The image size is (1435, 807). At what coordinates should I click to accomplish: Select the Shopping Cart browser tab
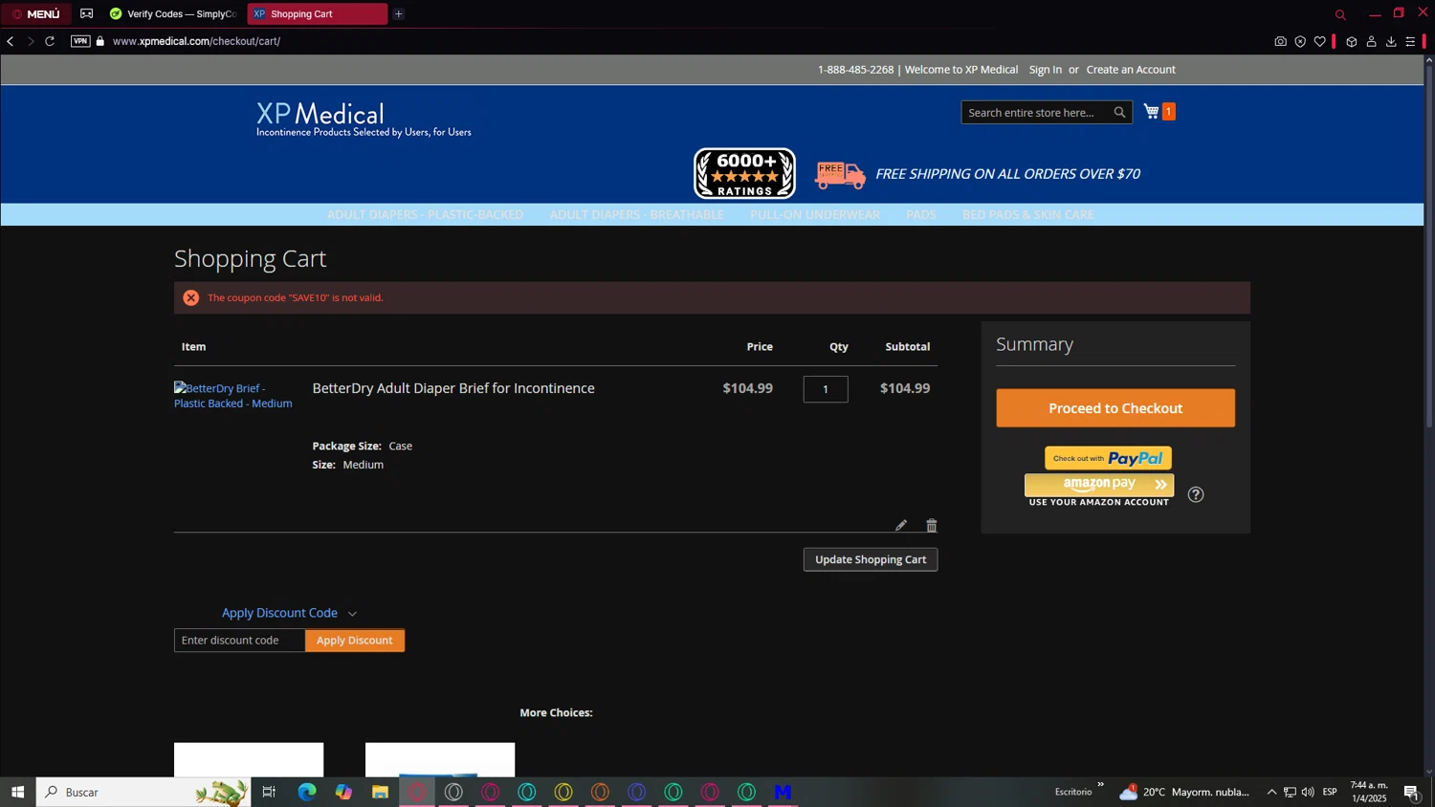(317, 13)
